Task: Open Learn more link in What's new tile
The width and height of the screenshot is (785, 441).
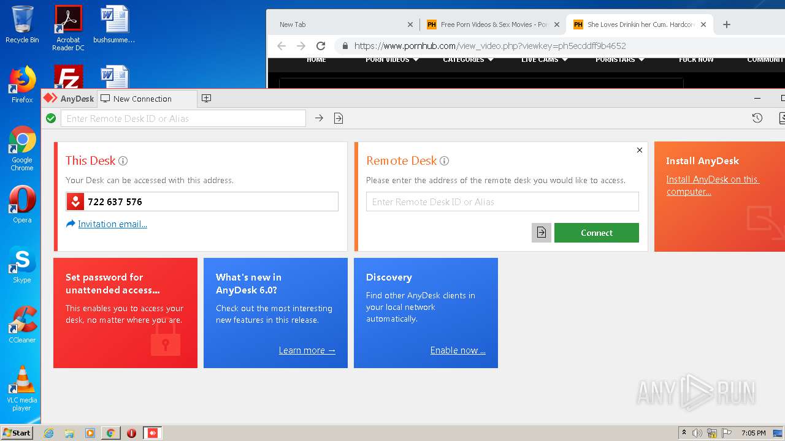Action: click(x=307, y=350)
